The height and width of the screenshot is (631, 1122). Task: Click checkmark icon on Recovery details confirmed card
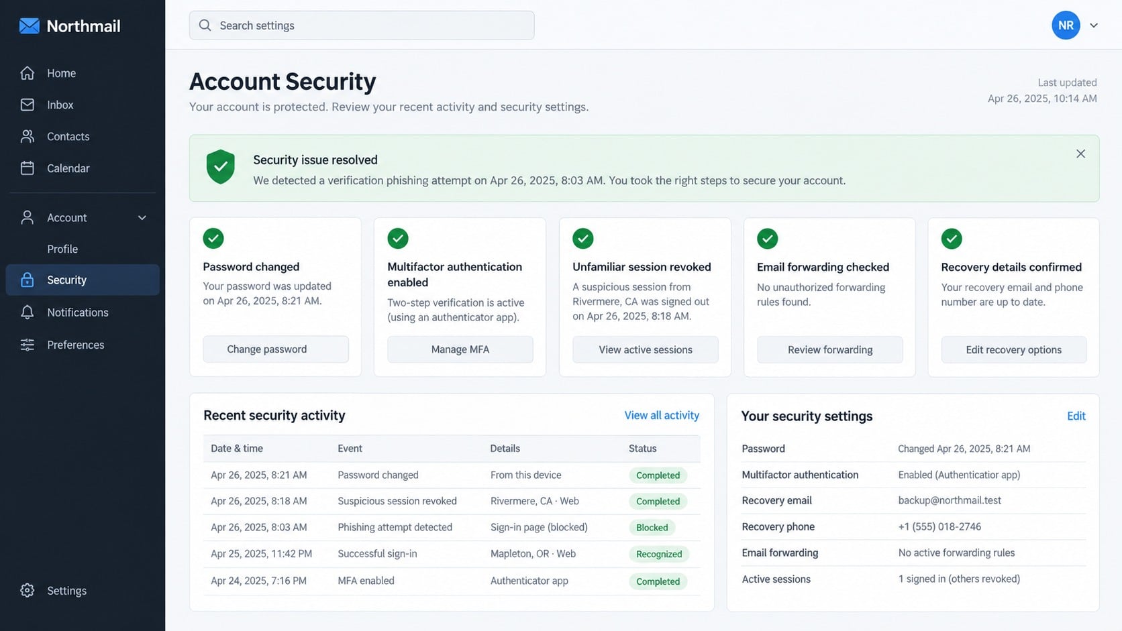click(952, 238)
